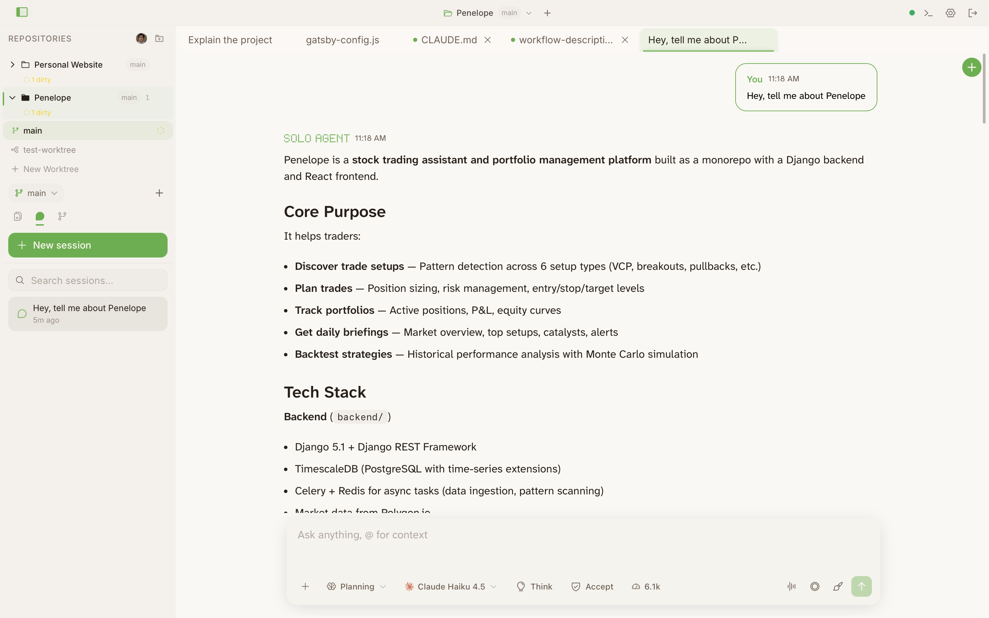Switch to the files view icon
The width and height of the screenshot is (989, 618).
[x=18, y=216]
